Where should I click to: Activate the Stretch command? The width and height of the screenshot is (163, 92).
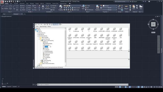tap(23, 10)
